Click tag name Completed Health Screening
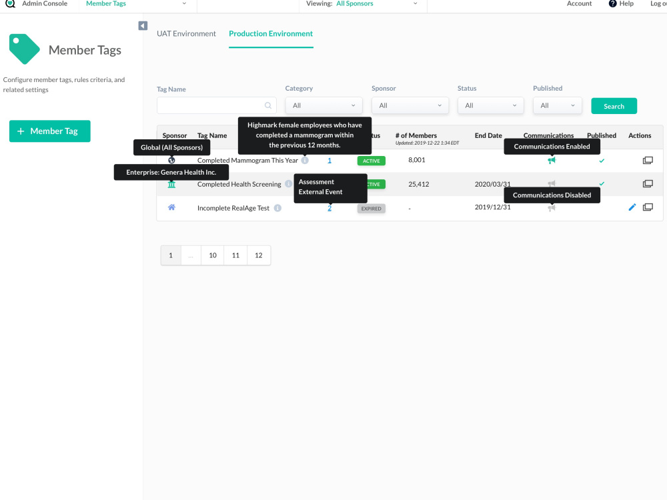 point(239,184)
